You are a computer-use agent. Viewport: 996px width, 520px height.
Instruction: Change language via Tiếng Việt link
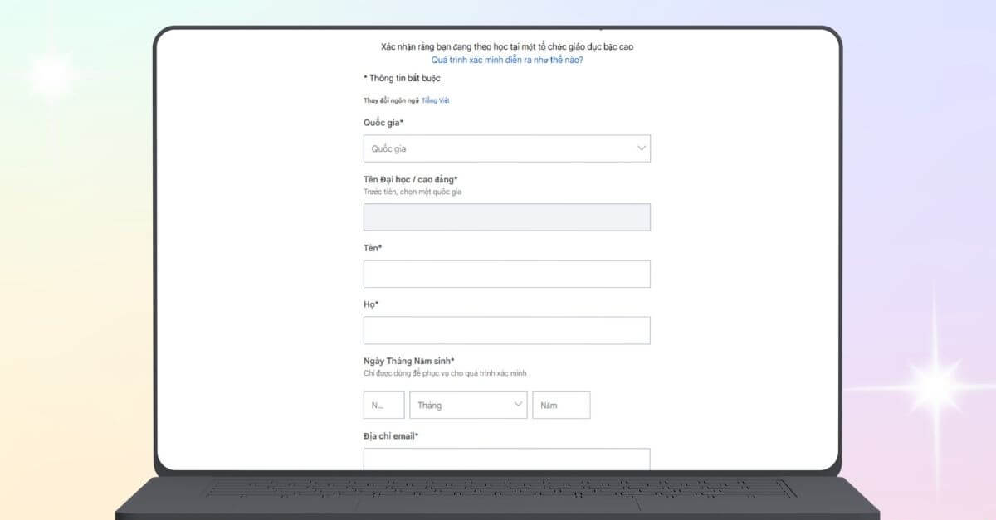point(436,100)
